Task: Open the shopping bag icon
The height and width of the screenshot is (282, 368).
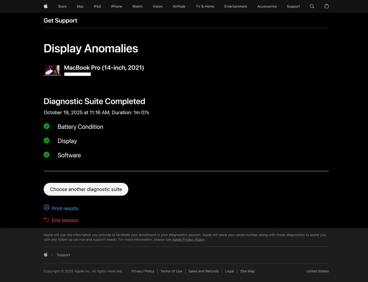Action: coord(326,6)
